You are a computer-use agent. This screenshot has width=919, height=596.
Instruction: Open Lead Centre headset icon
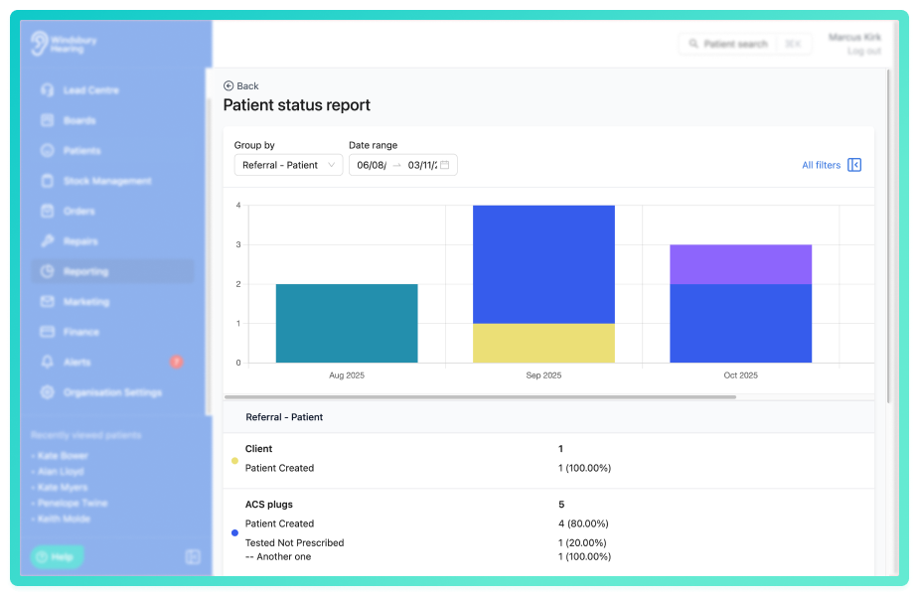(x=48, y=90)
